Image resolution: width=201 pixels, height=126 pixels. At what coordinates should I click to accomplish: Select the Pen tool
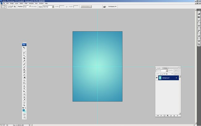(x=24, y=86)
